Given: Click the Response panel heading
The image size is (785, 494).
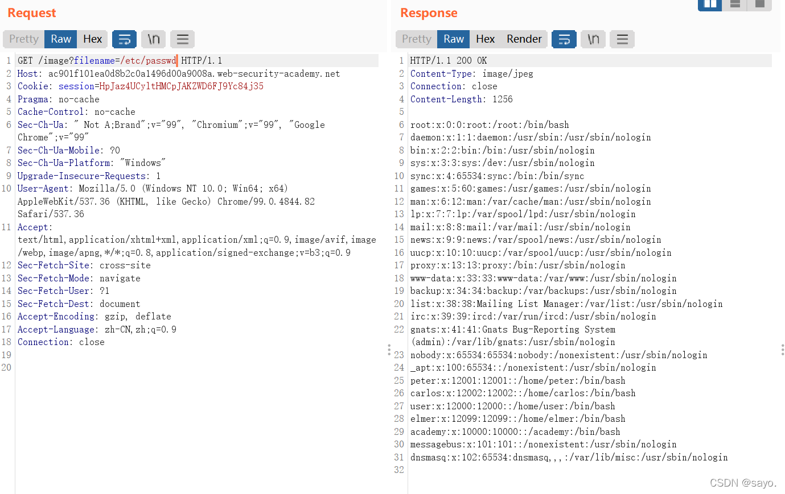Looking at the screenshot, I should click(x=429, y=13).
